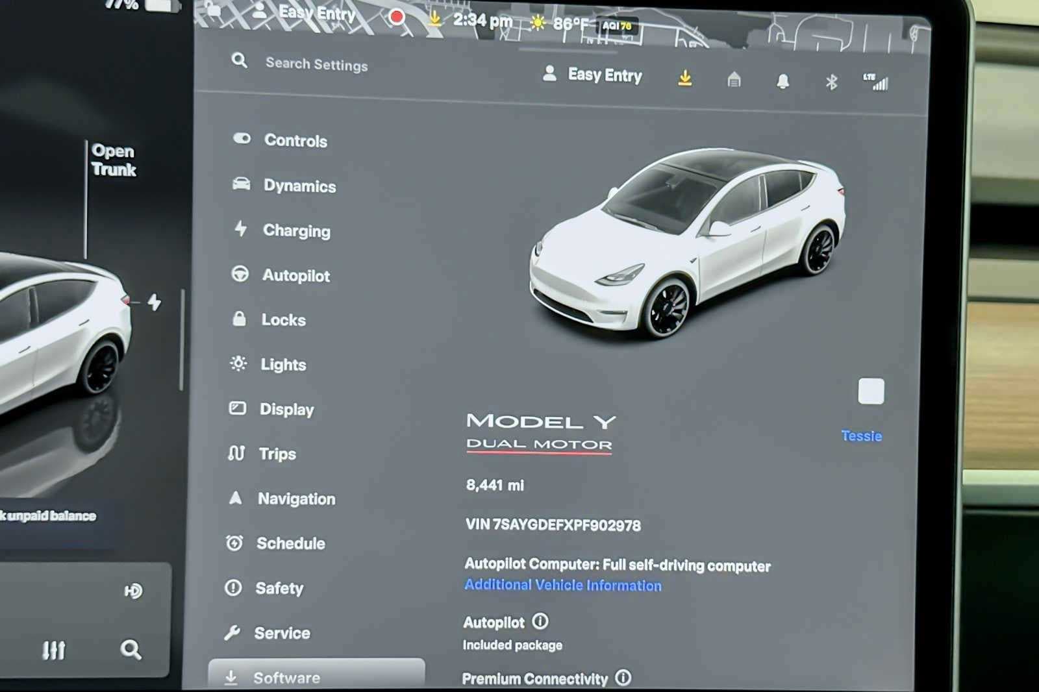
Task: Click the Tessie vehicle name link
Action: coord(861,436)
